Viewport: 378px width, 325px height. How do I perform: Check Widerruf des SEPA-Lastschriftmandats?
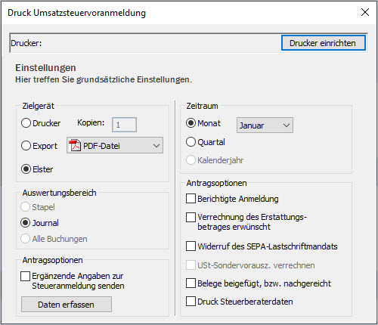[191, 246]
